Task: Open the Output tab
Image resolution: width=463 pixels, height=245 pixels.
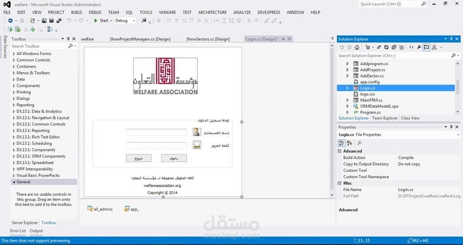Action: pos(36,231)
